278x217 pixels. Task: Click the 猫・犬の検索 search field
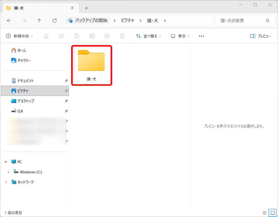[242, 20]
